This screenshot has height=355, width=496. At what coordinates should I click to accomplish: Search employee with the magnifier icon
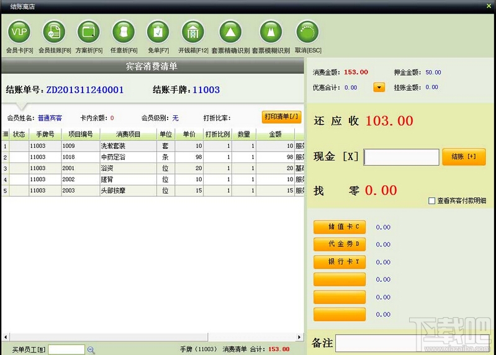pos(91,349)
